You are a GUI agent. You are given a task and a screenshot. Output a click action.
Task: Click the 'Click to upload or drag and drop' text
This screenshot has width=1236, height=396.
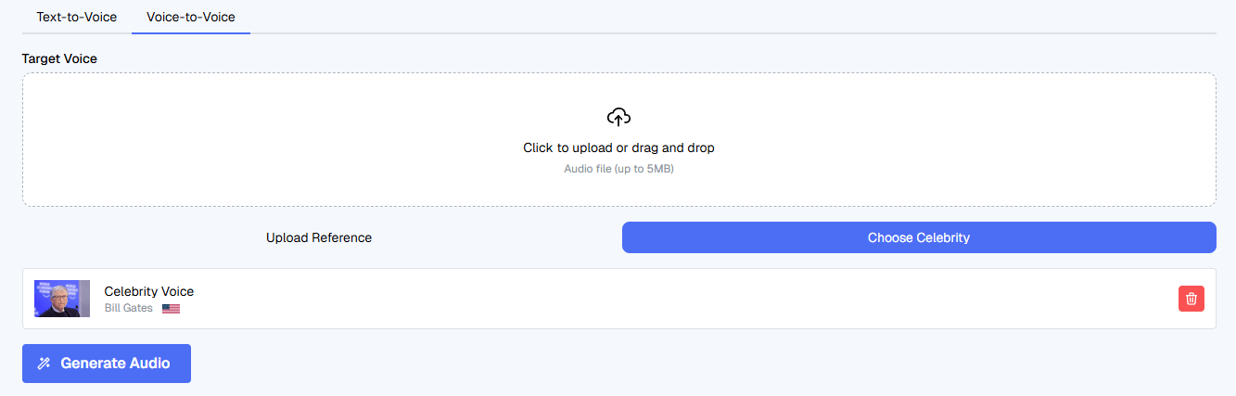pyautogui.click(x=618, y=147)
